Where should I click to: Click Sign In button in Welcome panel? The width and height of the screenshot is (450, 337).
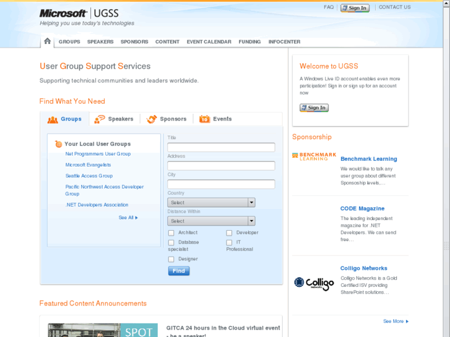pyautogui.click(x=314, y=108)
